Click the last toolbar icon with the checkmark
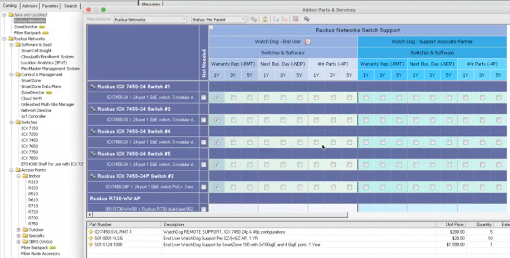This screenshot has height=258, width=510. click(307, 19)
